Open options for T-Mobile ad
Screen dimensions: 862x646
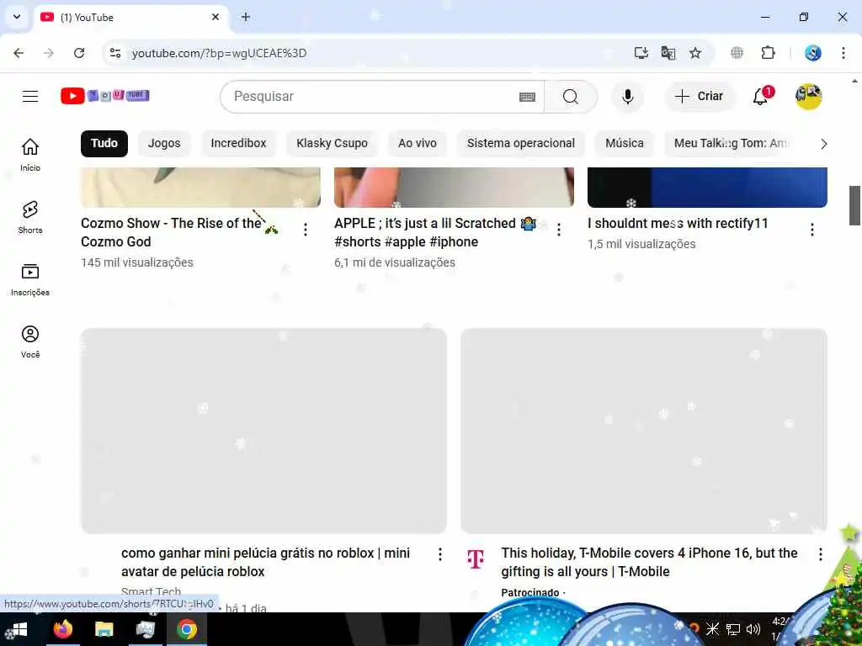820,554
